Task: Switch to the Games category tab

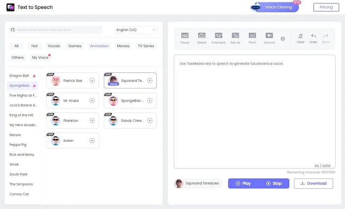Action: tap(75, 46)
